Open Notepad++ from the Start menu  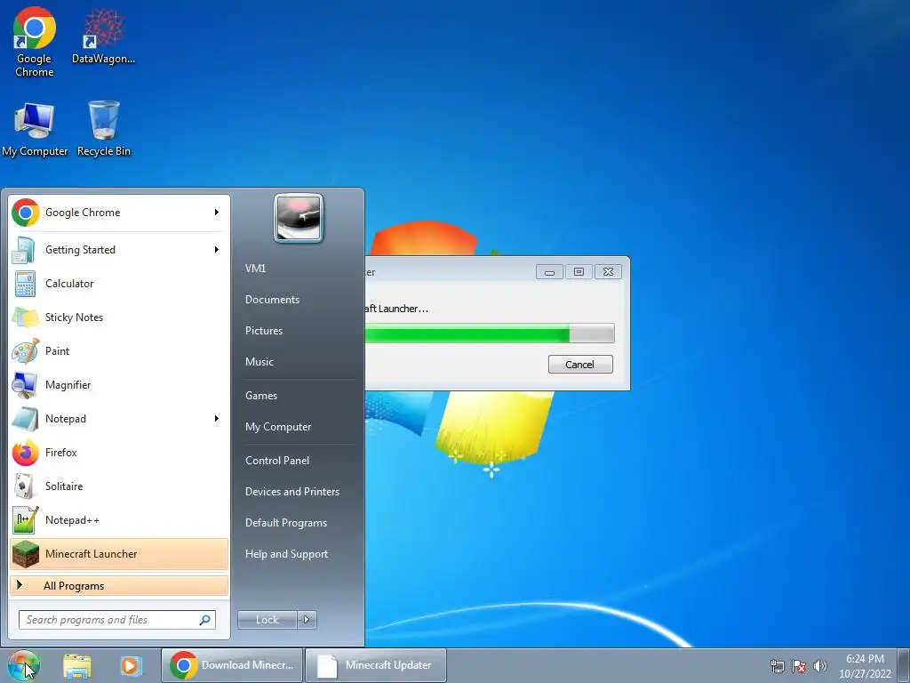point(118,519)
